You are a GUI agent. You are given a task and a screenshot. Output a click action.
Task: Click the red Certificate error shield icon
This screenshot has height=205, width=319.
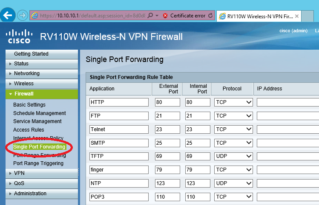[x=165, y=16]
